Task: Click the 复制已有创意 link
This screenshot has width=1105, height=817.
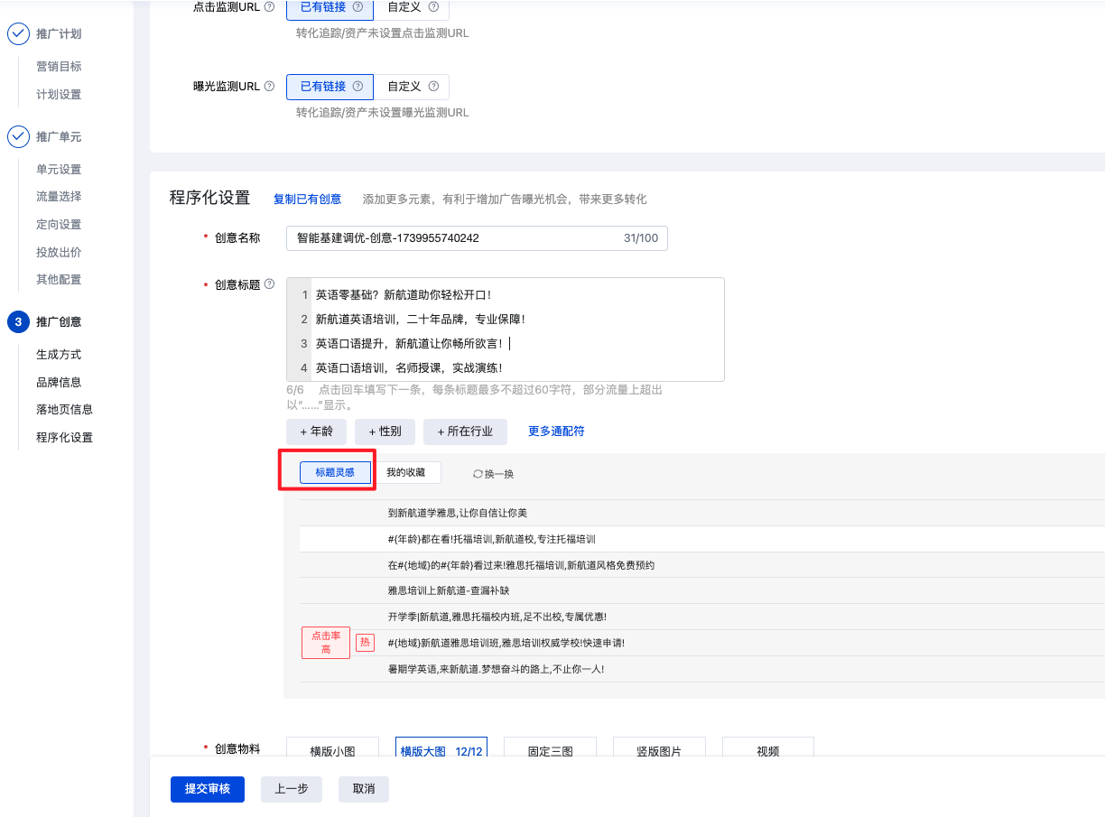Action: [x=307, y=200]
